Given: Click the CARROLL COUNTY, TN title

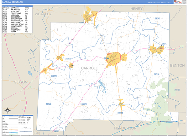Looking at the screenshot, I should point(12,2).
